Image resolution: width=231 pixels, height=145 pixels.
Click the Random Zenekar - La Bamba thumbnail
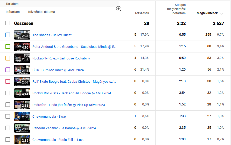point(22,128)
